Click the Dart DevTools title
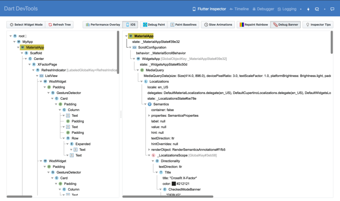The height and width of the screenshot is (201, 340). (21, 9)
